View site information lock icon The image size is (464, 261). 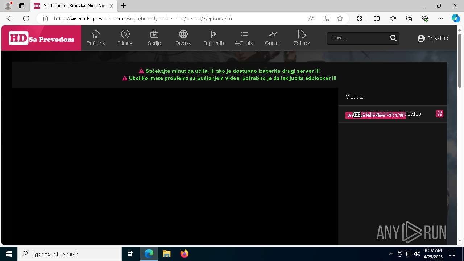pos(45,18)
